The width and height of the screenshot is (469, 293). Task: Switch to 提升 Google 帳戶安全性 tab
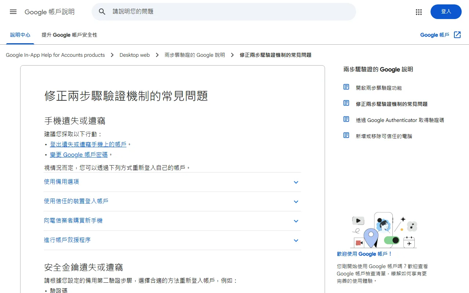click(x=70, y=35)
